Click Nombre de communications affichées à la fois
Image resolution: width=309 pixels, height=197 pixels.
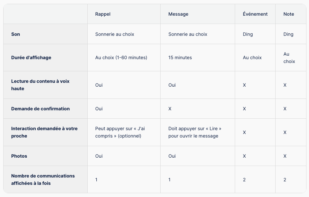click(43, 179)
